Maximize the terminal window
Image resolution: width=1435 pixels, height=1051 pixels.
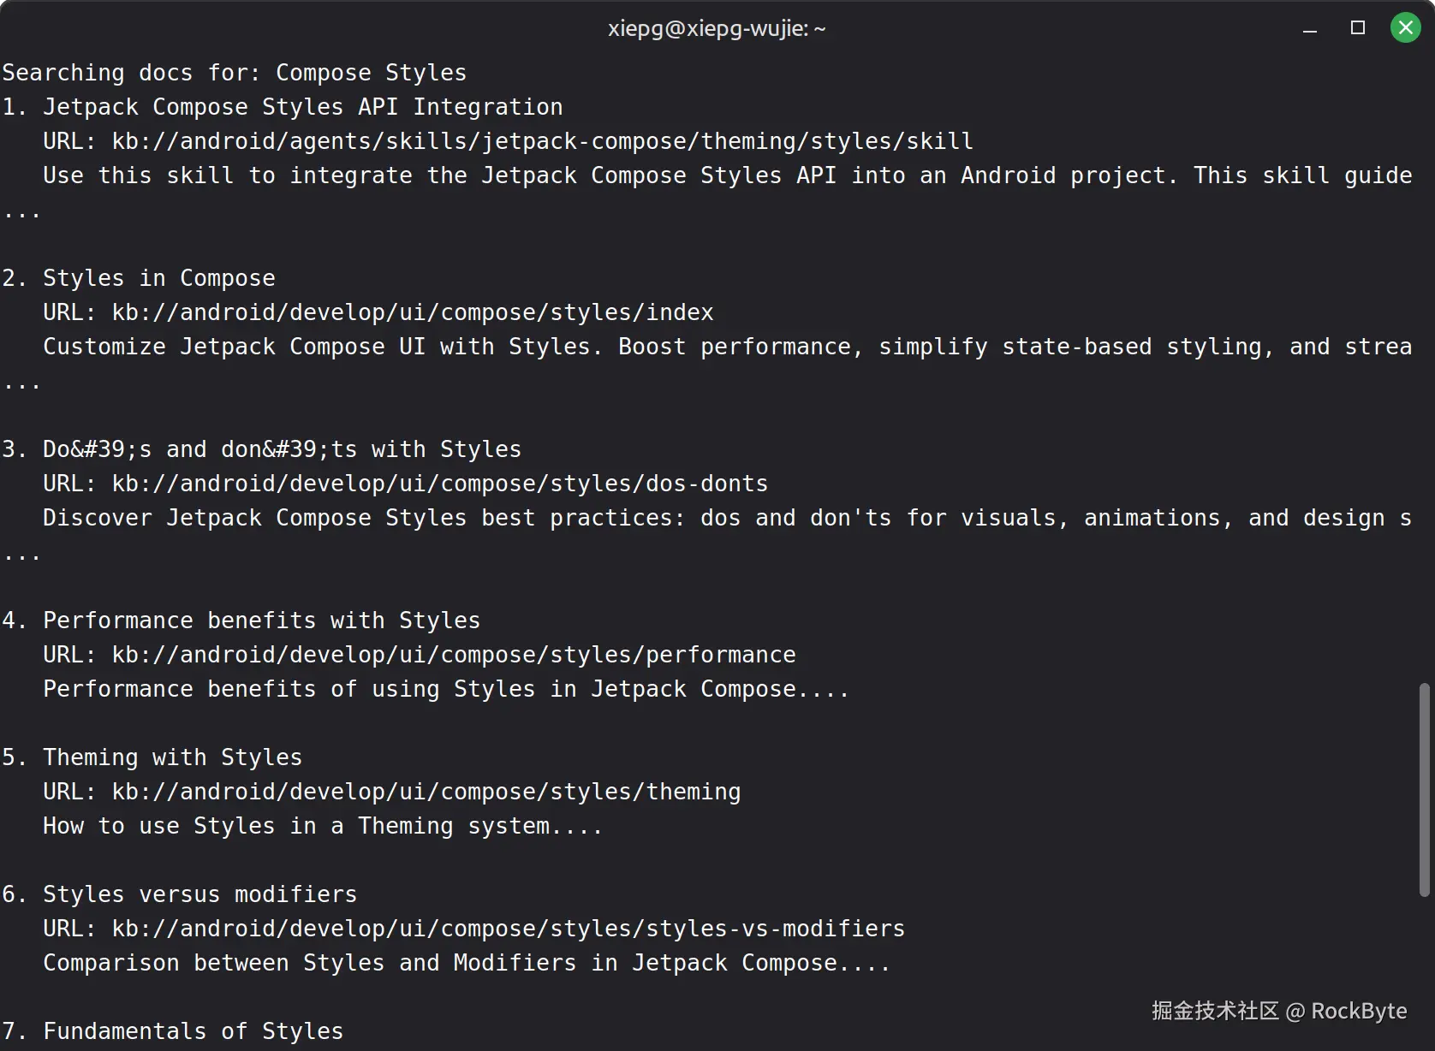coord(1358,28)
